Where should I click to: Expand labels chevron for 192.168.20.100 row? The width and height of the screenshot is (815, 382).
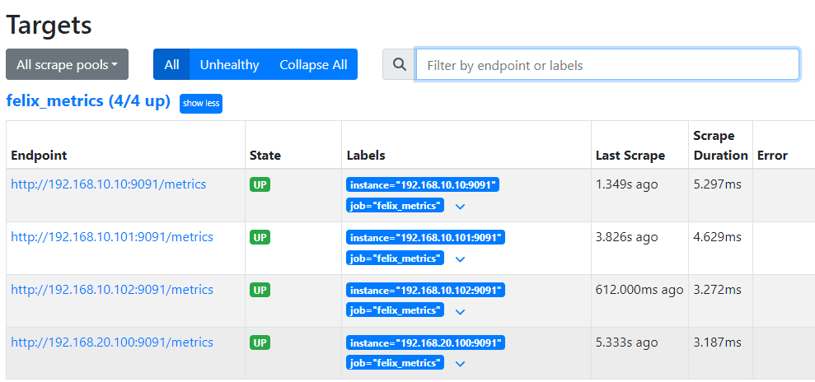click(460, 364)
